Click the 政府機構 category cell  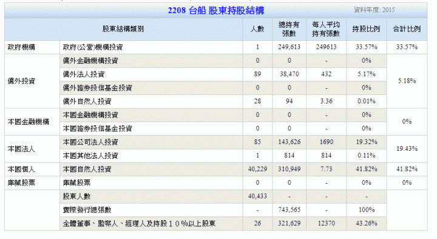pos(21,47)
